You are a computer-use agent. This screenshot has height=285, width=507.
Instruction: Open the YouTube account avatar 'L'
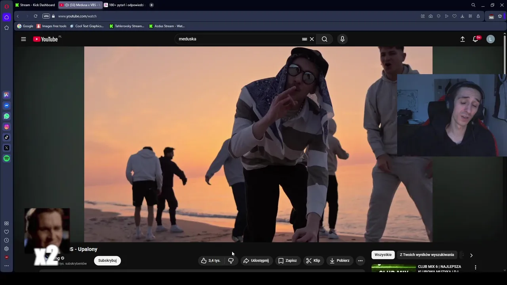(490, 39)
